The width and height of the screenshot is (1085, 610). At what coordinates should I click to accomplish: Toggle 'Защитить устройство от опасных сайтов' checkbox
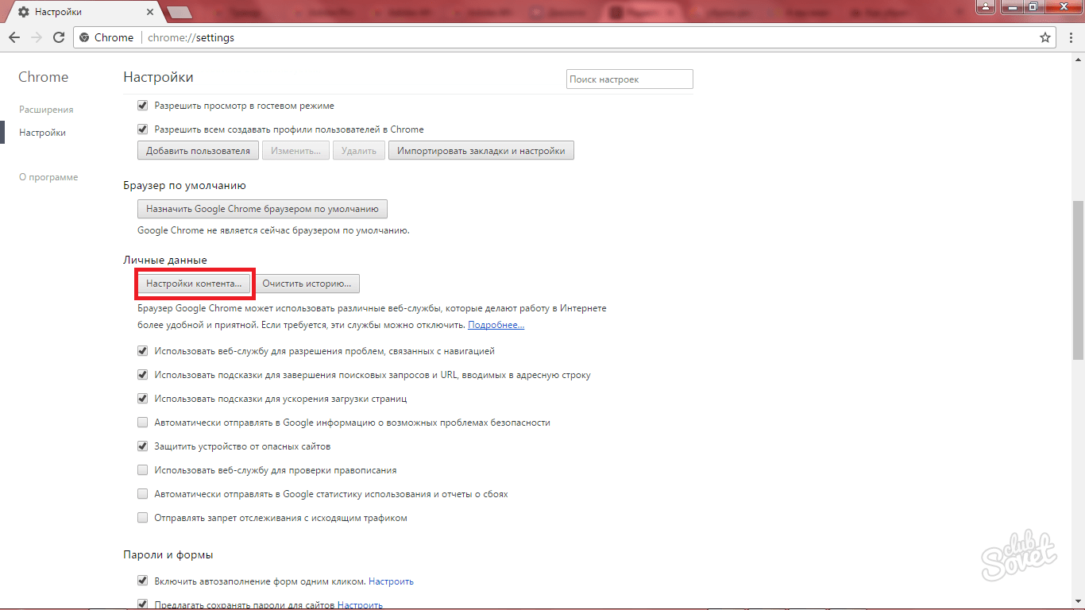point(143,446)
